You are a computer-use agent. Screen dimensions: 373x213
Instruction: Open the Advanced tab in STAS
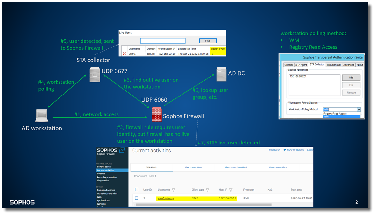tap(349, 65)
